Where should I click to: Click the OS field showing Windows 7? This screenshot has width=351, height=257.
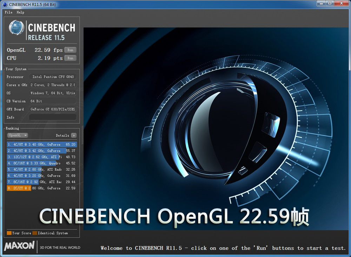tap(53, 93)
